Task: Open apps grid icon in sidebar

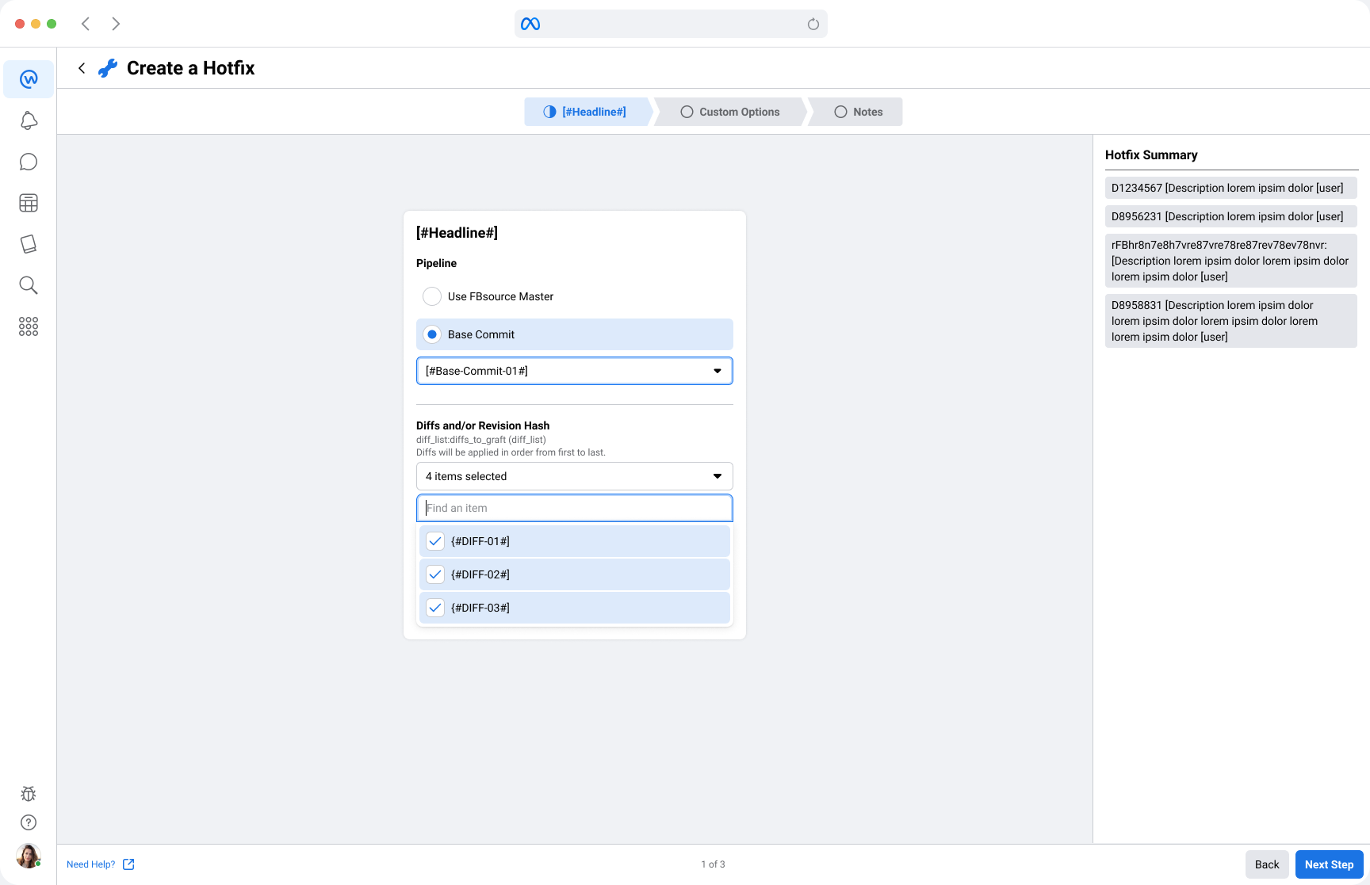Action: click(x=29, y=326)
